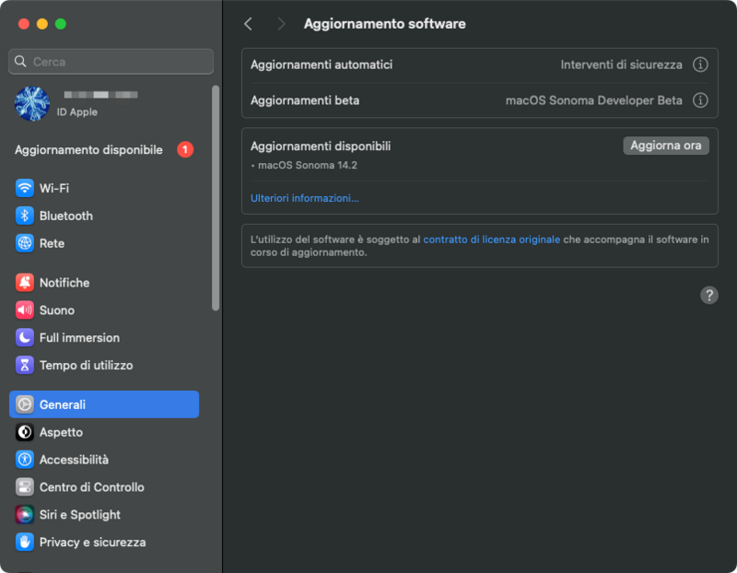
Task: Click the Rete globe icon
Action: coord(25,243)
